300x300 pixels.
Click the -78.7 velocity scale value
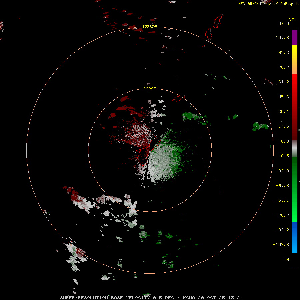(282, 215)
